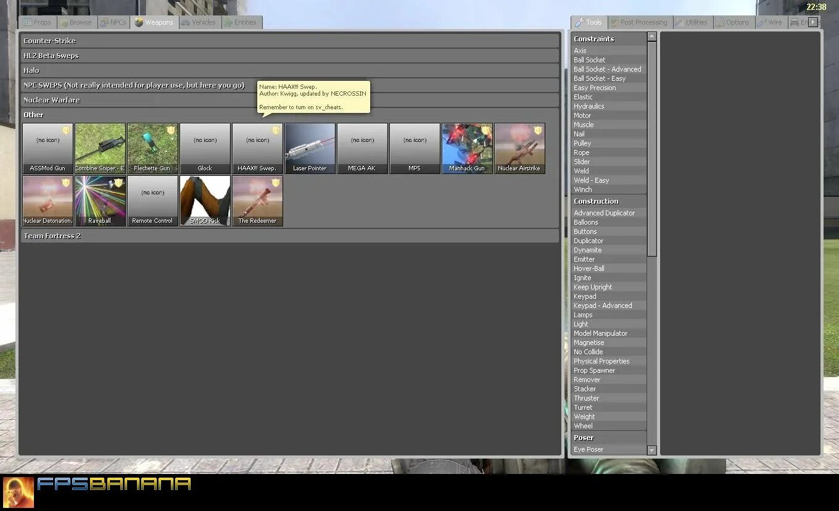The height and width of the screenshot is (511, 839).
Task: Pick the Dynamite tool
Action: click(x=609, y=250)
